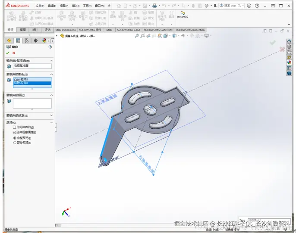
Task: Expand the flyout feature tree arrow
Action: pyautogui.click(x=57, y=36)
